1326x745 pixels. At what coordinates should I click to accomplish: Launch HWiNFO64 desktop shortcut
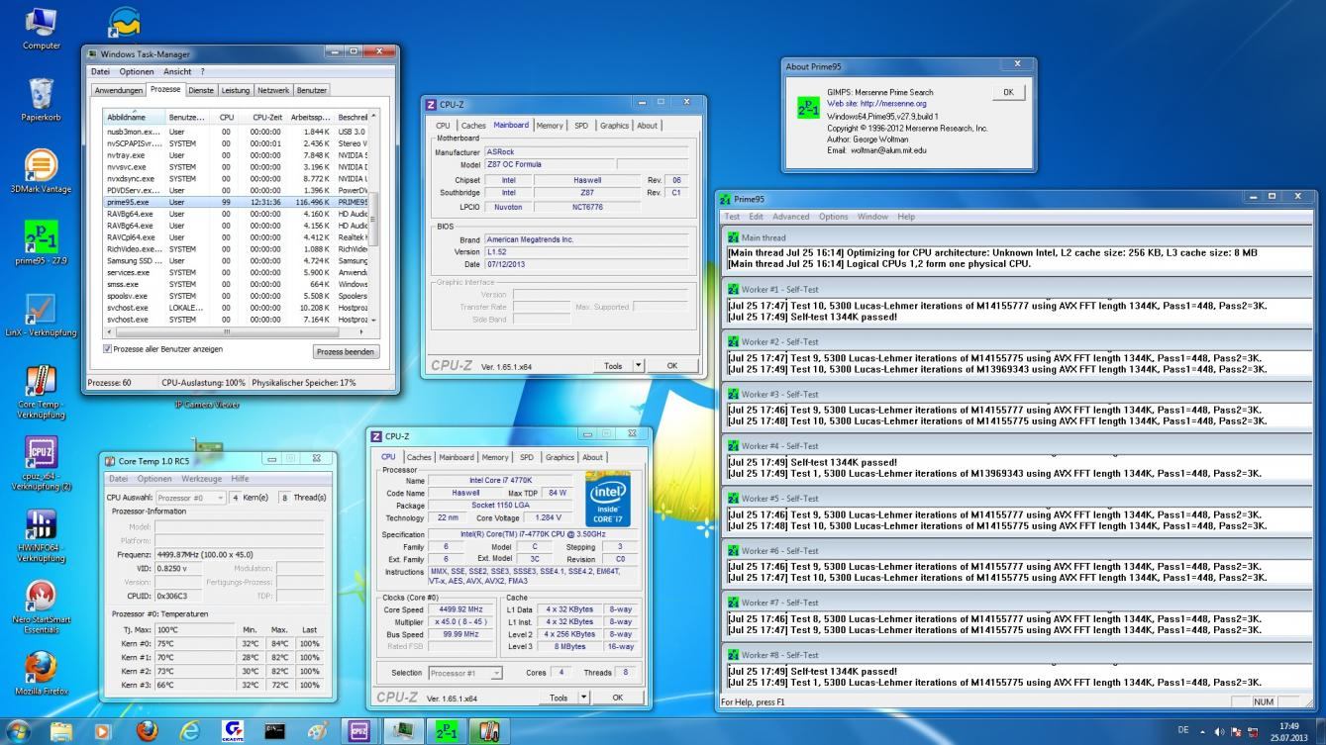point(41,535)
